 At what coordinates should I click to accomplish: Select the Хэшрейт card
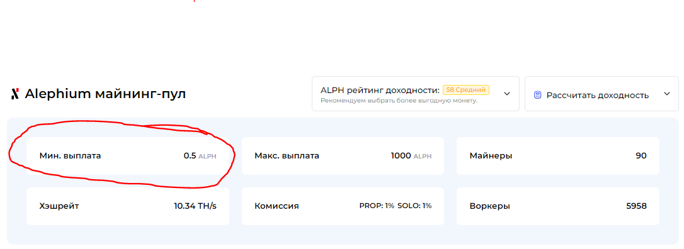tap(128, 206)
